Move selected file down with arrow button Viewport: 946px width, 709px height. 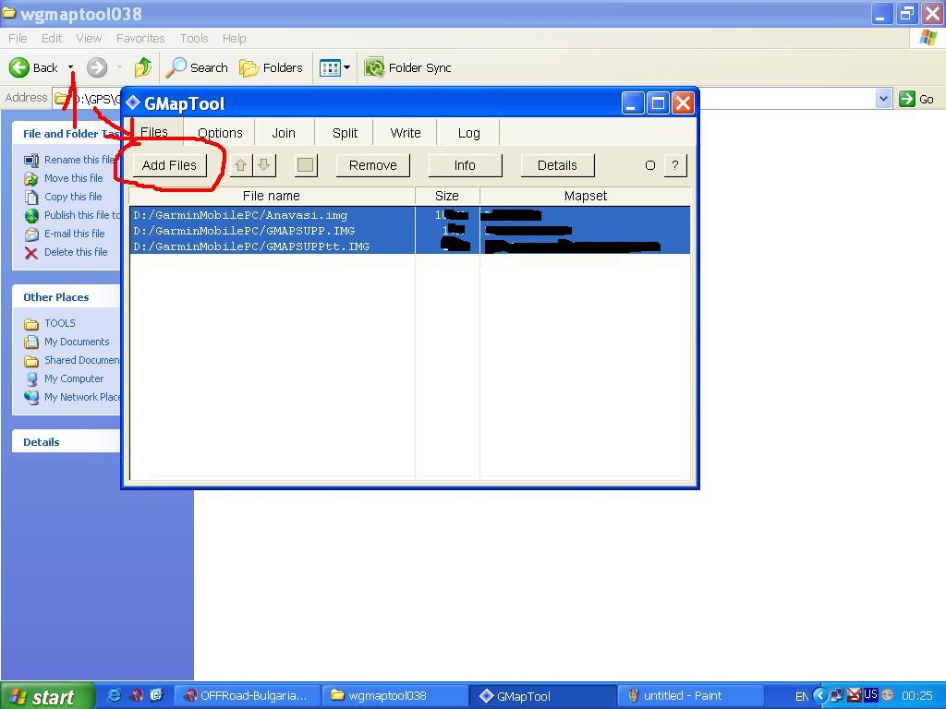click(x=263, y=165)
